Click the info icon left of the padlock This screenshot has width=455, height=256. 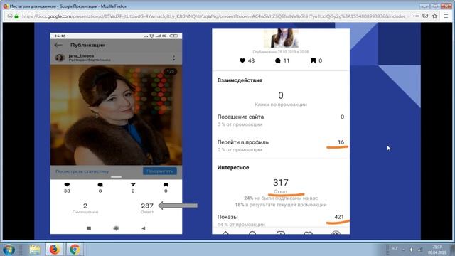[x=10, y=16]
